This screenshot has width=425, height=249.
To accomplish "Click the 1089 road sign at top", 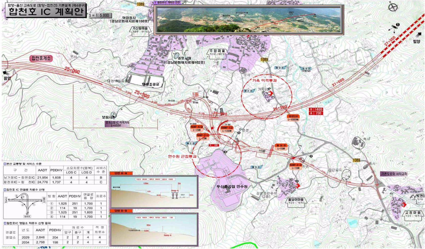I will [140, 4].
